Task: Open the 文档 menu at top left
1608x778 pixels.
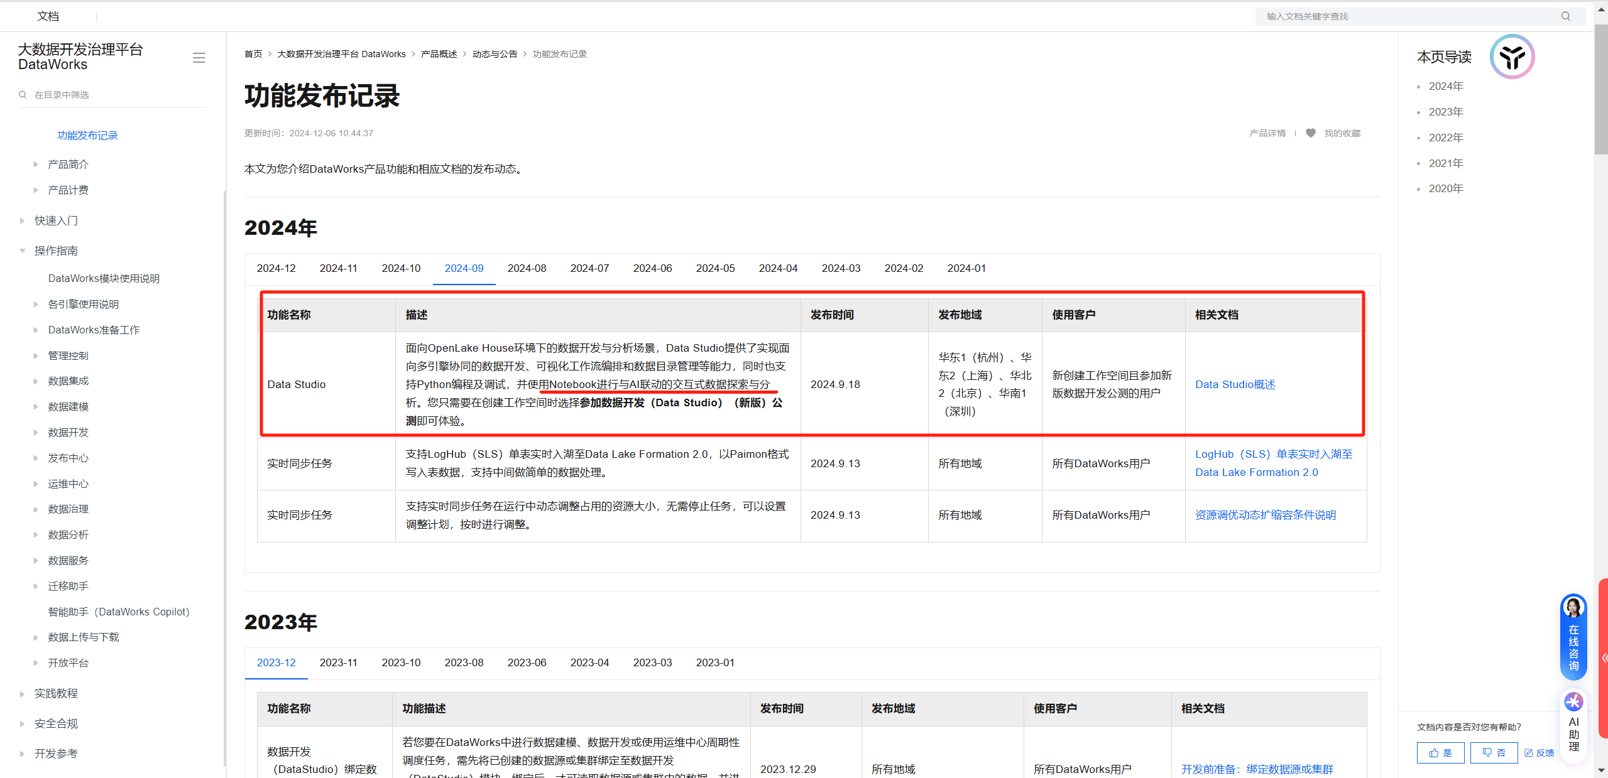Action: pyautogui.click(x=48, y=16)
